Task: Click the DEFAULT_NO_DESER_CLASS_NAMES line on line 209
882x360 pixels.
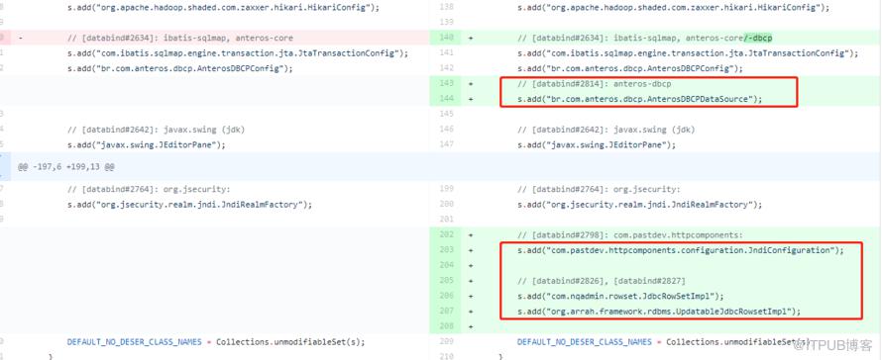Action: pos(667,341)
